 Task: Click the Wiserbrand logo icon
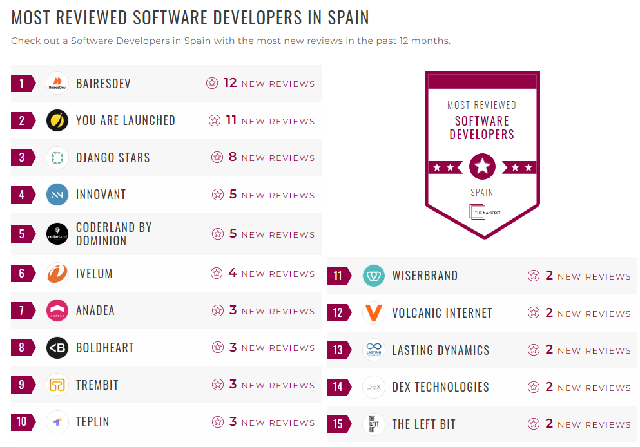tap(373, 276)
